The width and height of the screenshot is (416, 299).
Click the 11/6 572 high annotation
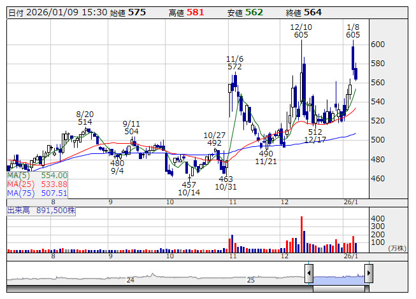coord(234,62)
